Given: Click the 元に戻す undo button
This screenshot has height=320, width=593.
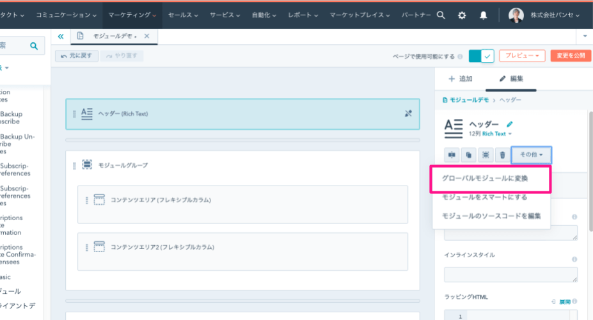Looking at the screenshot, I should click(76, 56).
